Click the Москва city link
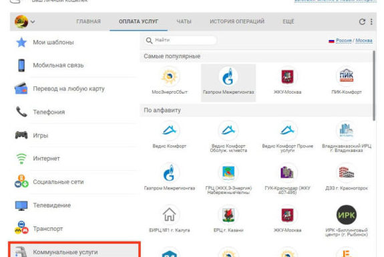This screenshot has height=257, width=384. click(364, 40)
